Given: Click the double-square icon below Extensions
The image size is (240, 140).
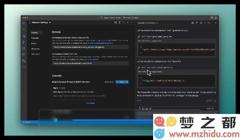Looking at the screenshot, I should click(x=24, y=61).
